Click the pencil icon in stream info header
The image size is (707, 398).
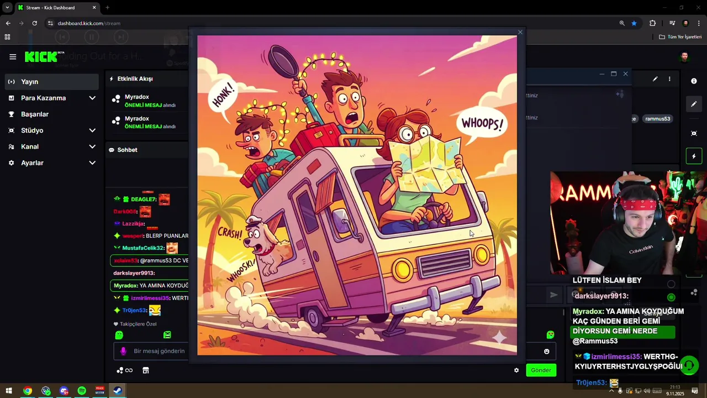655,79
